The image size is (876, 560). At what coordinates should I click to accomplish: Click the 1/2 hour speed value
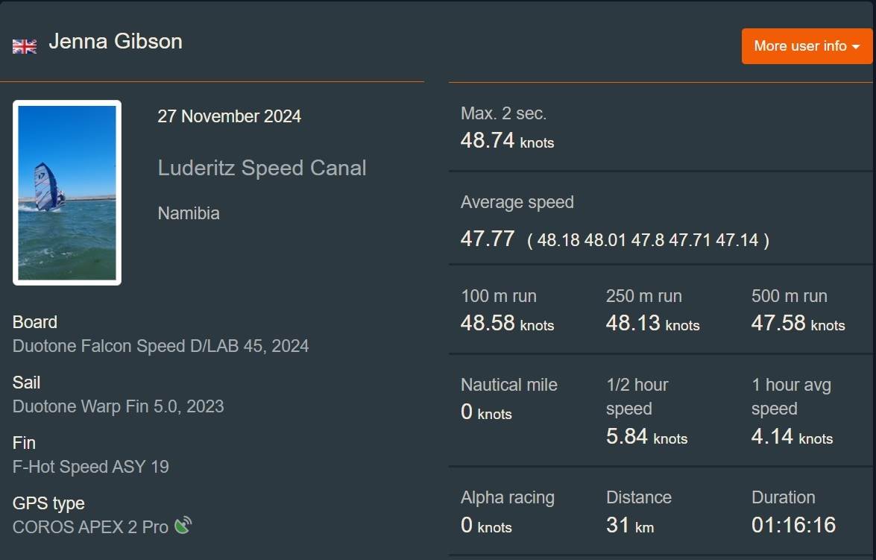click(x=646, y=436)
